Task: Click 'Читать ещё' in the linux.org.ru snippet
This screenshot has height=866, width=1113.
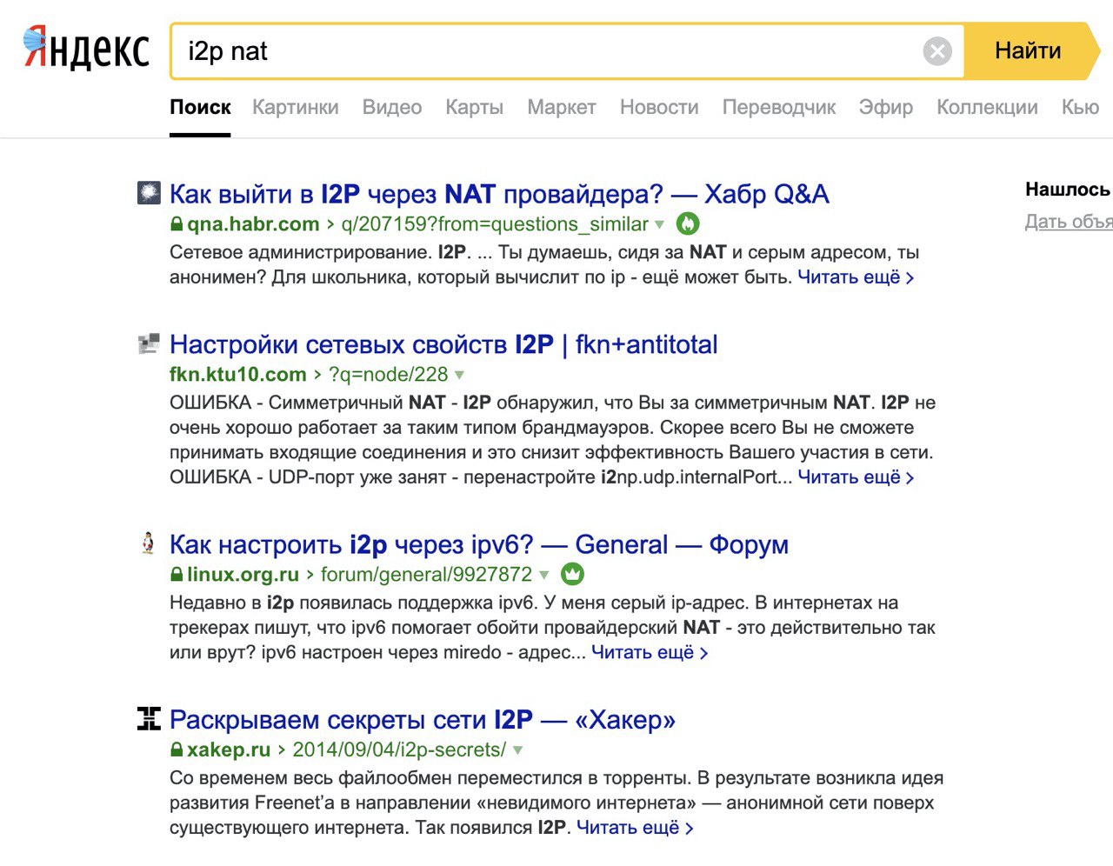Action: tap(650, 652)
